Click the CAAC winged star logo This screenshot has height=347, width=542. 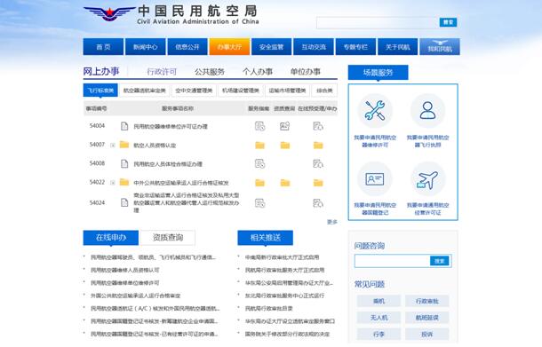click(x=109, y=13)
